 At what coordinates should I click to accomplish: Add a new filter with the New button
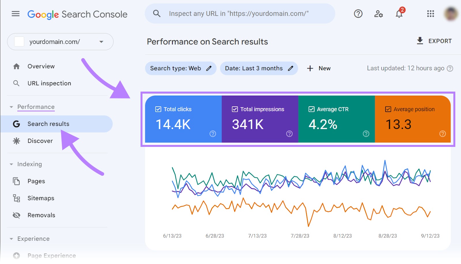click(319, 68)
